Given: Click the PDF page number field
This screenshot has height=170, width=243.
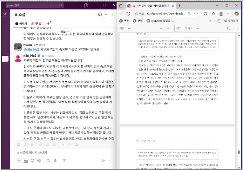Looking at the screenshot, I should point(178,28).
